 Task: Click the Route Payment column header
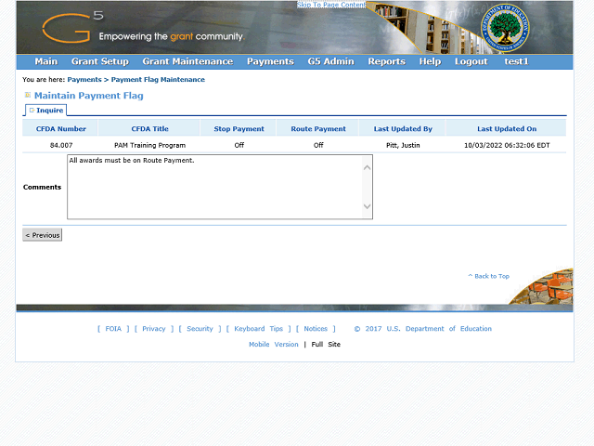pos(318,129)
